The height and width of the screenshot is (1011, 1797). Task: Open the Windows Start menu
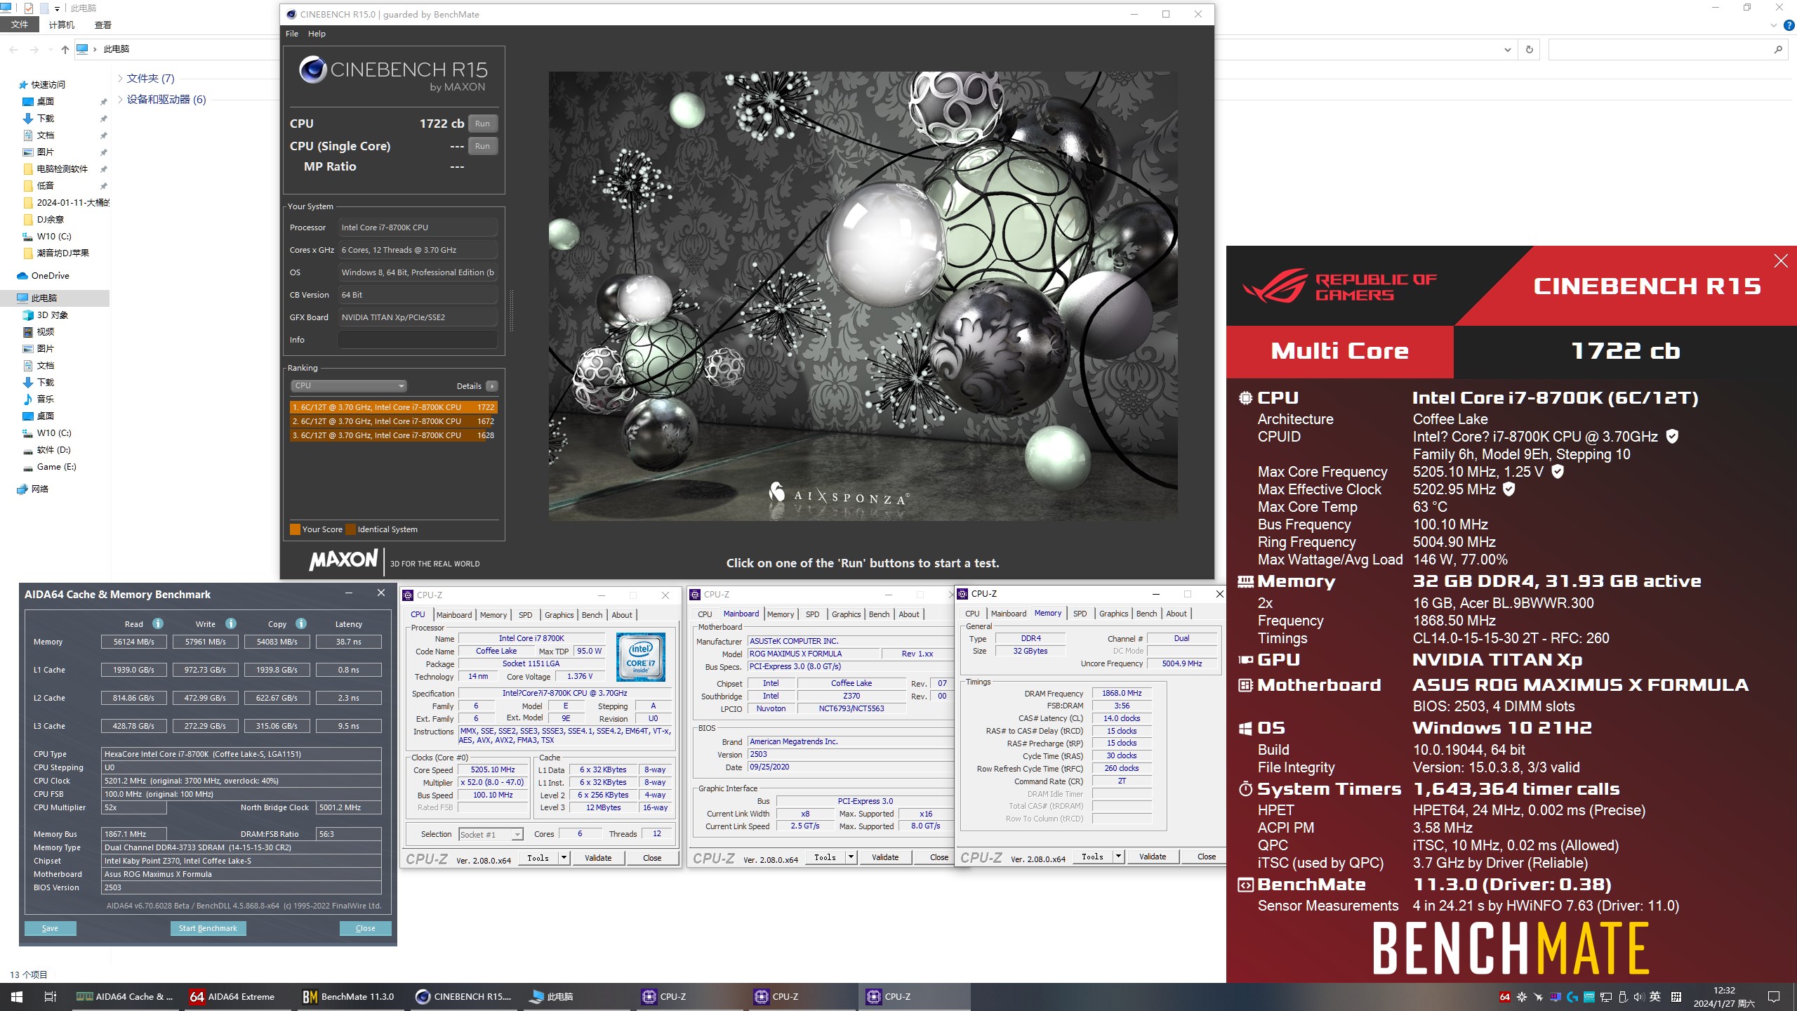pos(17,997)
